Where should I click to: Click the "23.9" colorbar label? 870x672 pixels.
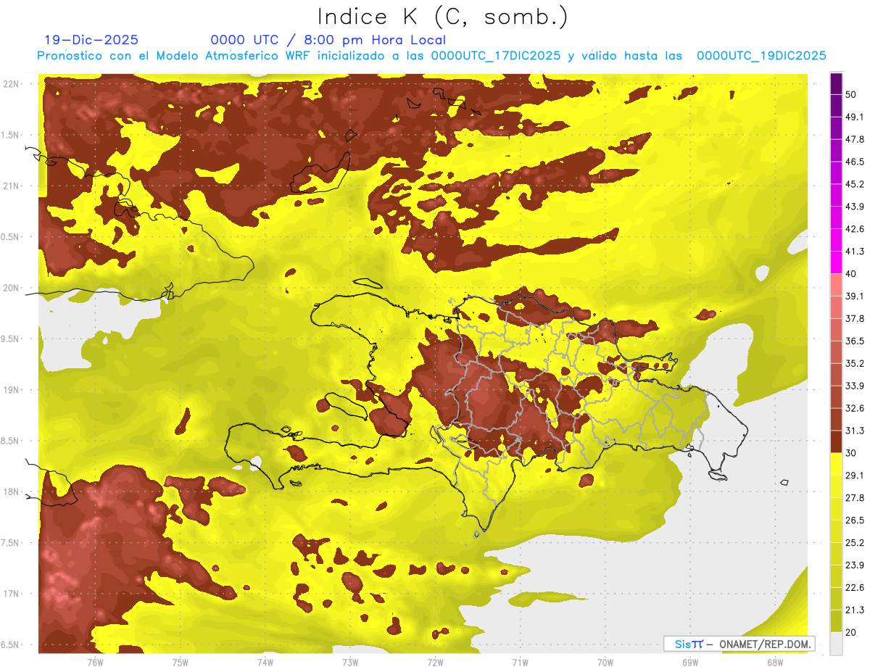coord(855,565)
